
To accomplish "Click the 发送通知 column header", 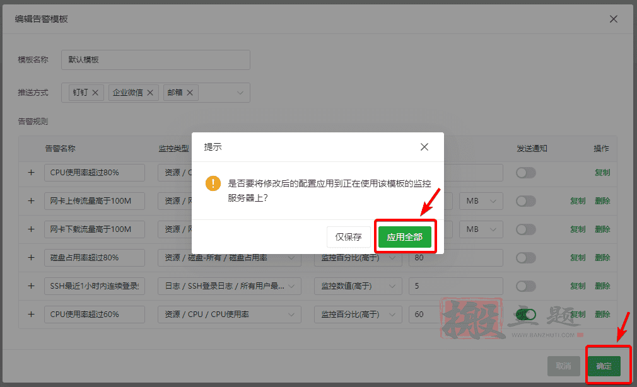I will click(x=532, y=149).
